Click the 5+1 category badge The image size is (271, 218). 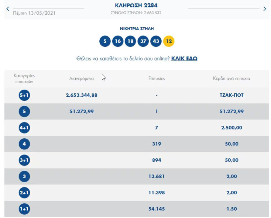coord(24,95)
